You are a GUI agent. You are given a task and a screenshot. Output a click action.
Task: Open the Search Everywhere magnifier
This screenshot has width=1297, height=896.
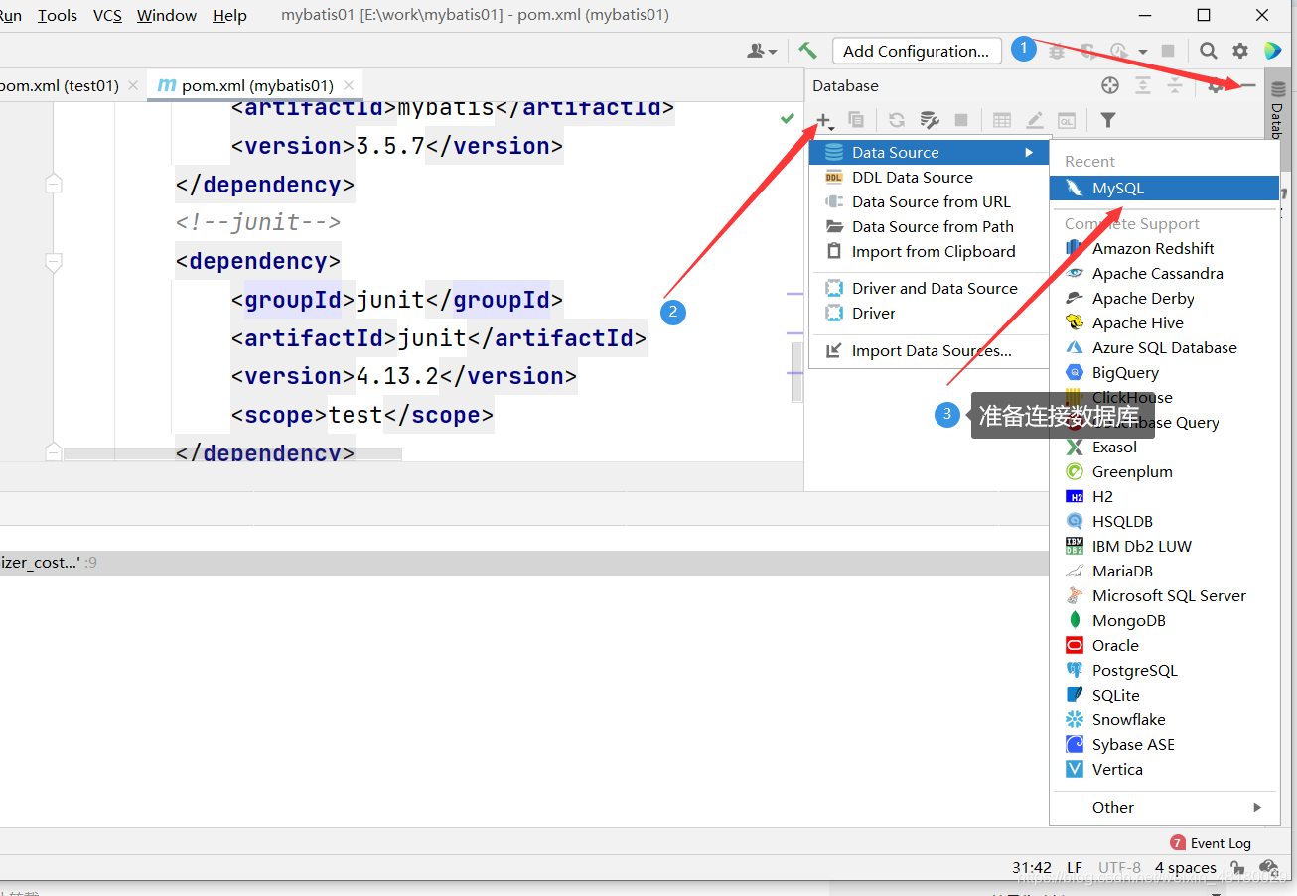pyautogui.click(x=1208, y=51)
